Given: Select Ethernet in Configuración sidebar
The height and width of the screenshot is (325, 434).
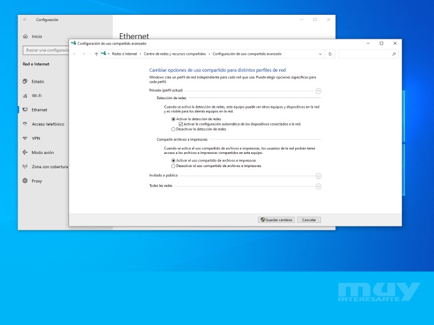Looking at the screenshot, I should tap(39, 109).
